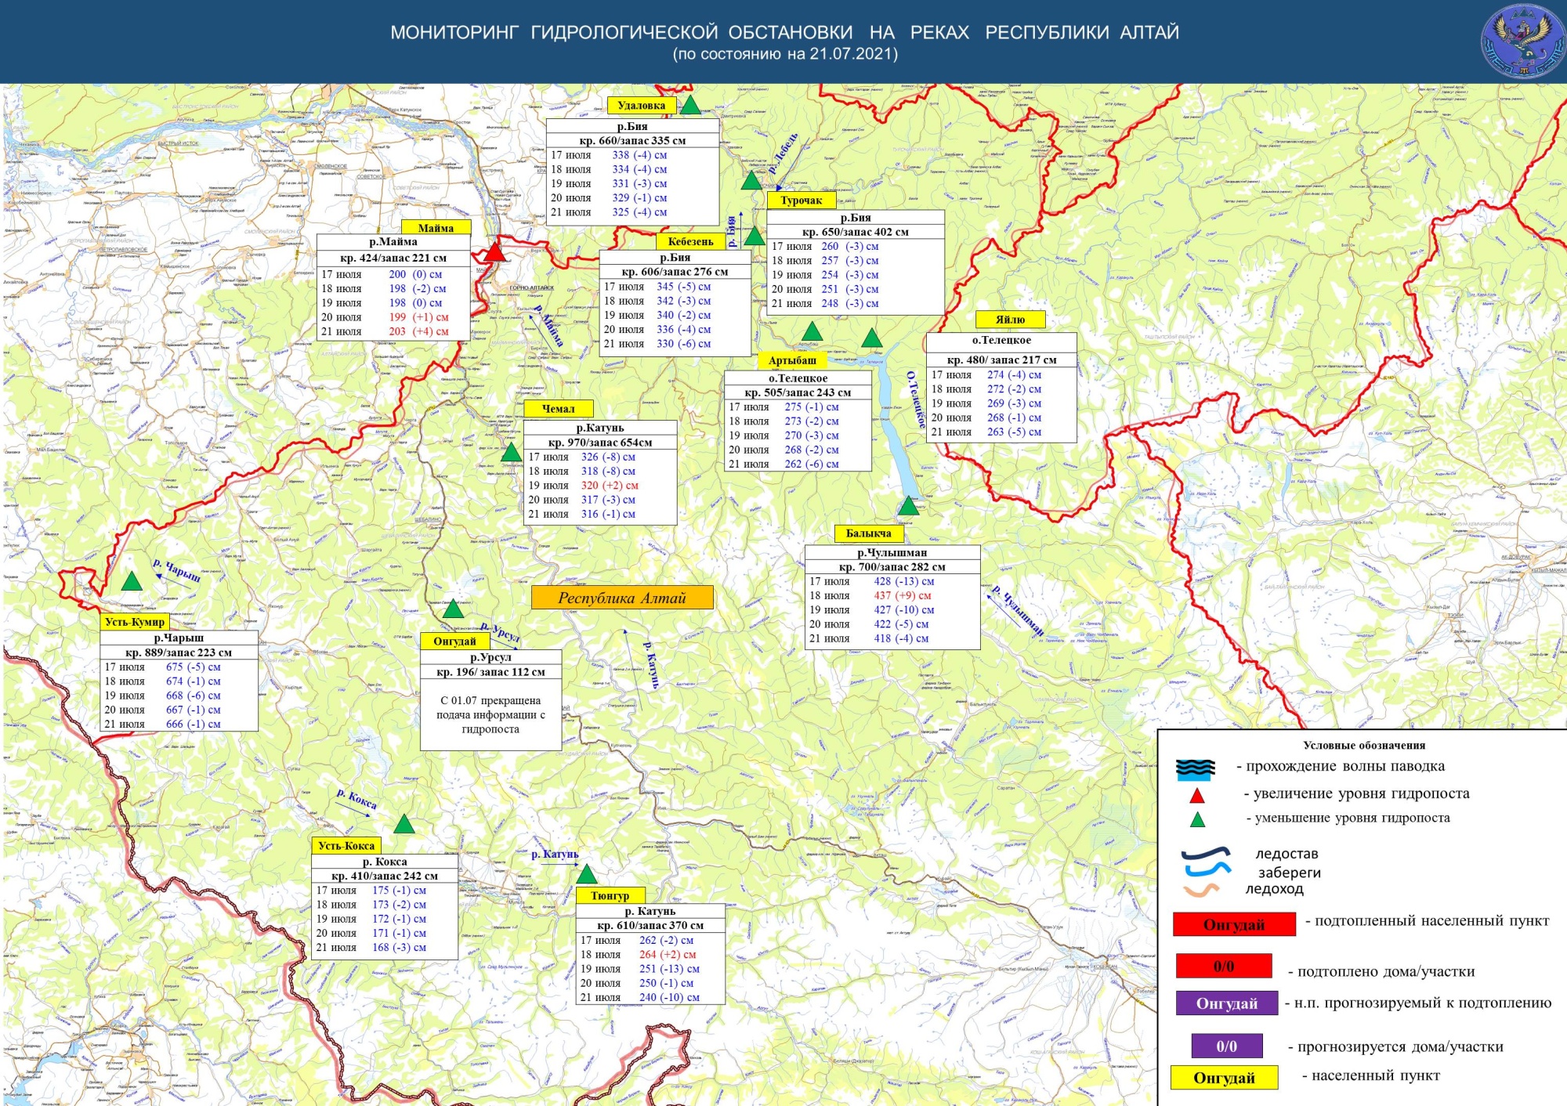The height and width of the screenshot is (1106, 1567).
Task: Click the red Онгудай flooded settlement swatch
Action: coord(1234,925)
